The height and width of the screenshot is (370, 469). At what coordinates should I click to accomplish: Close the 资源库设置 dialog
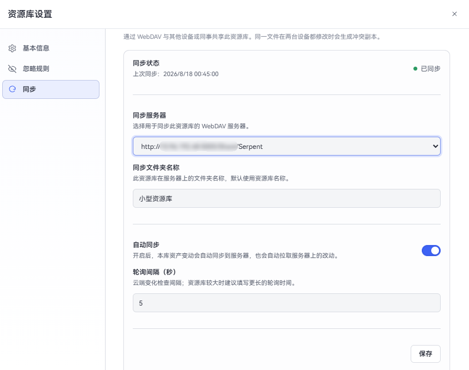(x=455, y=14)
